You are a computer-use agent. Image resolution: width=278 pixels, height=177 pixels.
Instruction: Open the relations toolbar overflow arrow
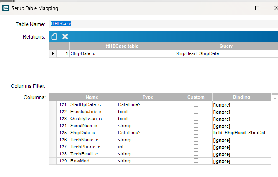73,39
